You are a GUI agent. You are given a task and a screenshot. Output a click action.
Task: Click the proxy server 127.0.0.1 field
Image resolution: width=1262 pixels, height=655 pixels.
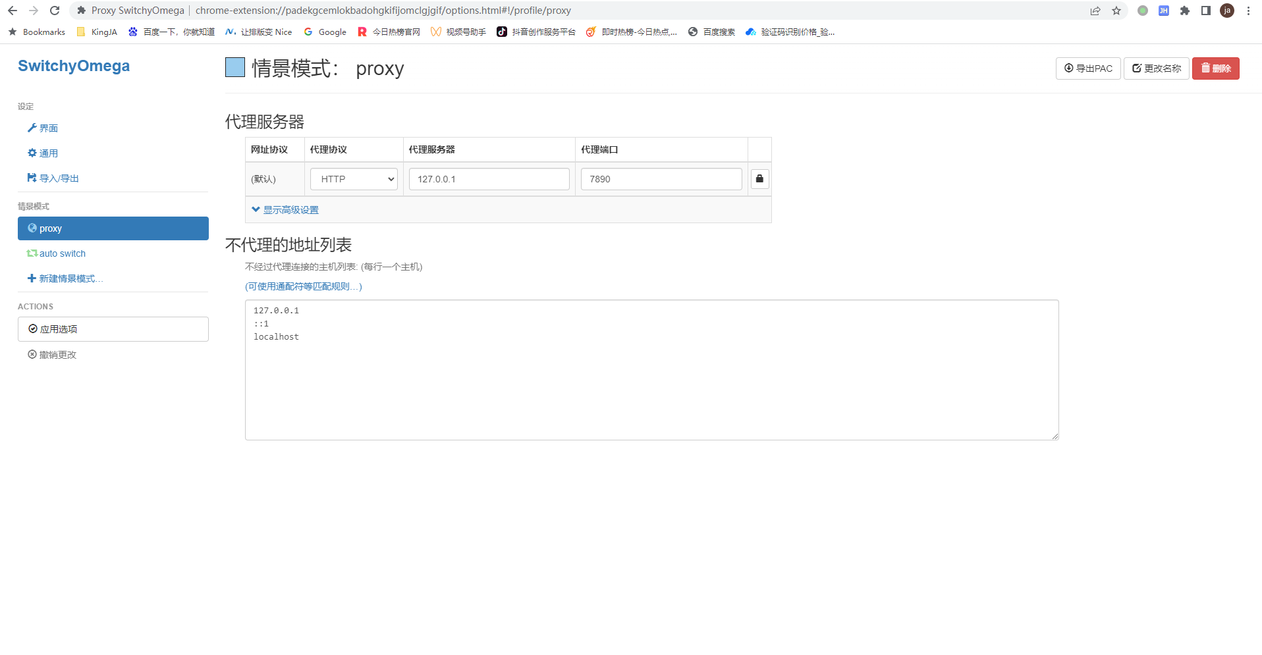(x=489, y=179)
